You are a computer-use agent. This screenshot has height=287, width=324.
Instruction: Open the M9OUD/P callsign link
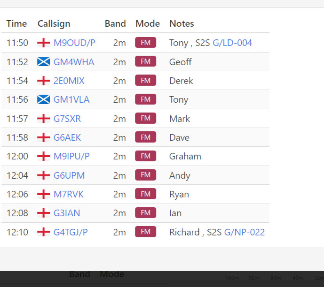(74, 43)
